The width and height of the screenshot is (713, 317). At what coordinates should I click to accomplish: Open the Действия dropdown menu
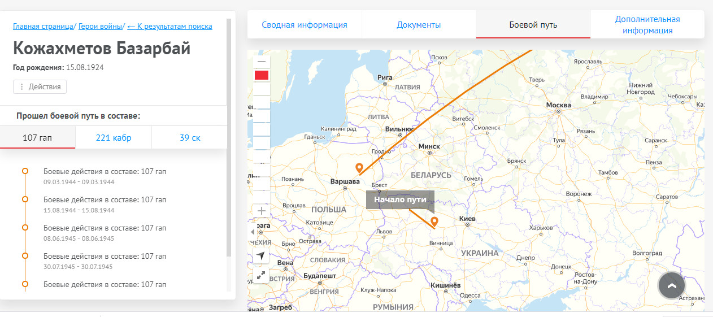click(x=40, y=86)
